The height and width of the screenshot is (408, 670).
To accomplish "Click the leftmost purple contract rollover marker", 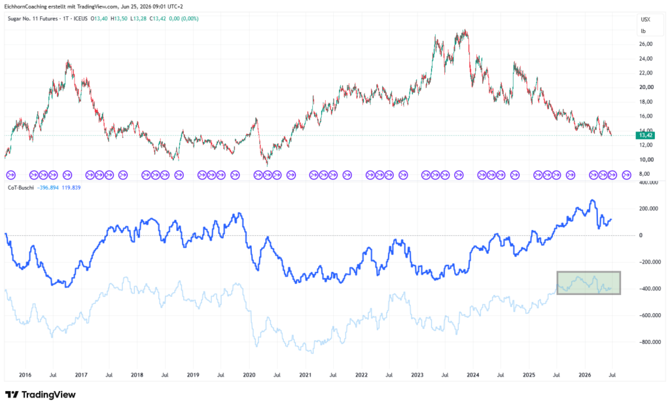I will click(10, 175).
